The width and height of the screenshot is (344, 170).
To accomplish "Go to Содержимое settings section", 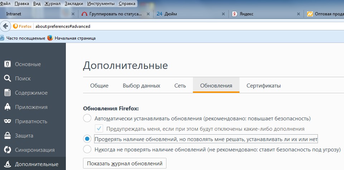I will (x=31, y=93).
